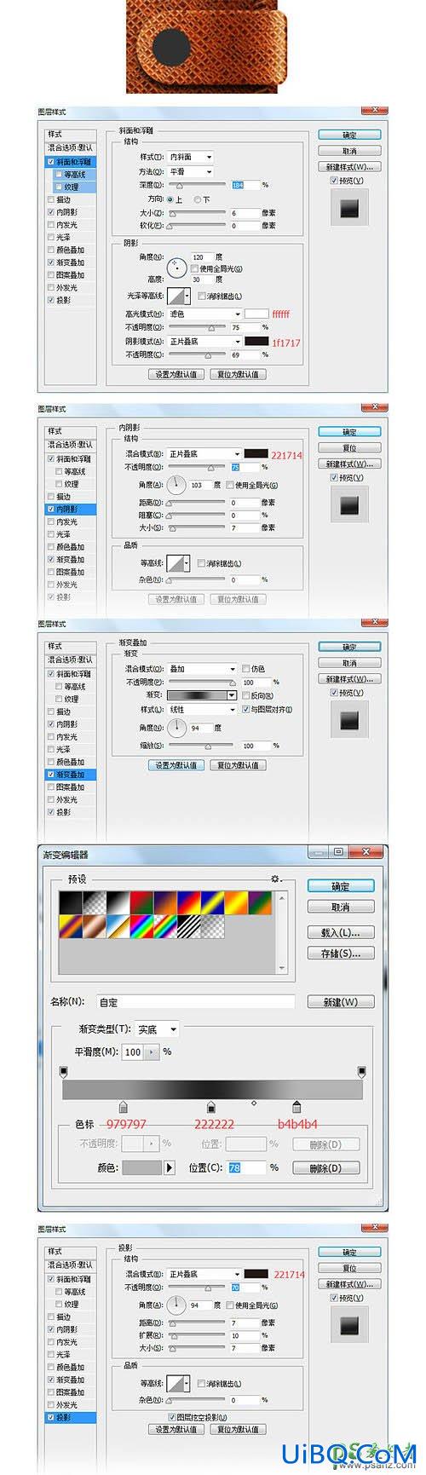Select direction 下 radio button
Screen dimensions: 426x1475
[197, 199]
